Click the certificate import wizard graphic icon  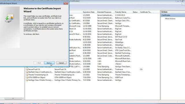(x=9, y=18)
